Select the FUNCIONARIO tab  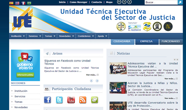(171, 41)
